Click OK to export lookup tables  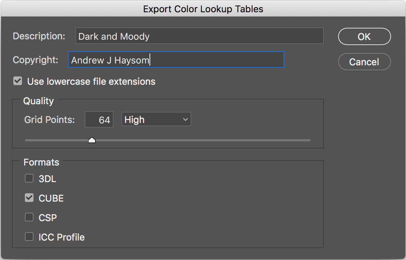coord(364,36)
